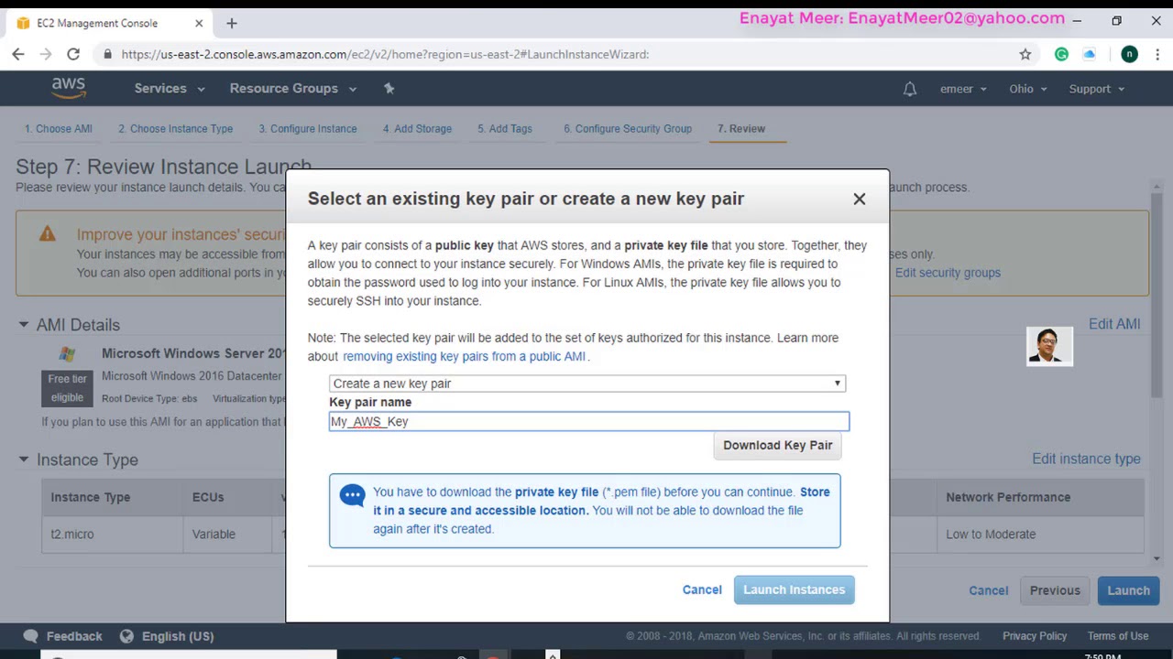The image size is (1173, 659).
Task: Click the browser forward arrow
Action: pyautogui.click(x=46, y=54)
